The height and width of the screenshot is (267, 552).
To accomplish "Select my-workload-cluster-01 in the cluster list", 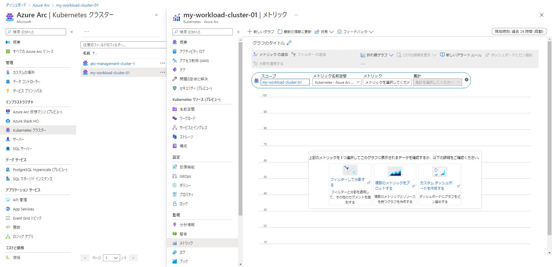I will (110, 73).
